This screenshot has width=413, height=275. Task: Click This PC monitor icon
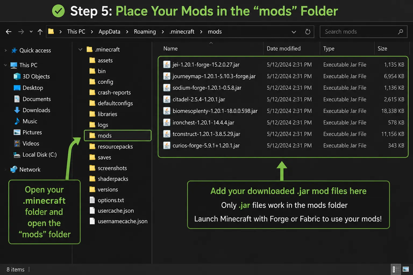[x=14, y=65]
